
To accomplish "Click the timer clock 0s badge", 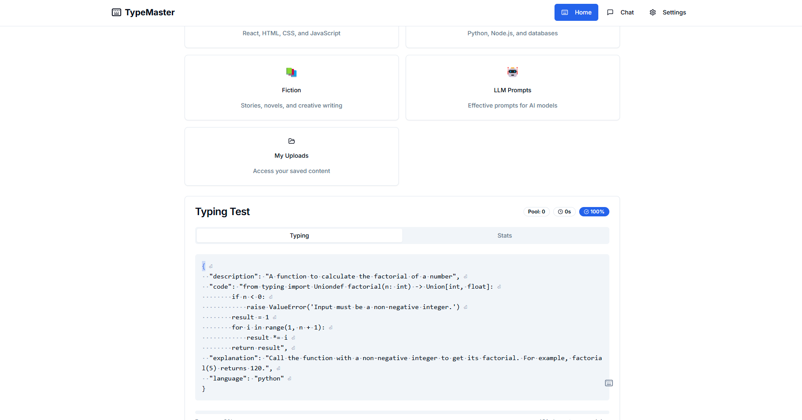I will pos(564,212).
